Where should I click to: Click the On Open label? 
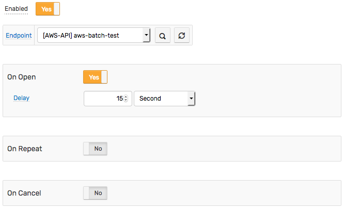point(22,77)
